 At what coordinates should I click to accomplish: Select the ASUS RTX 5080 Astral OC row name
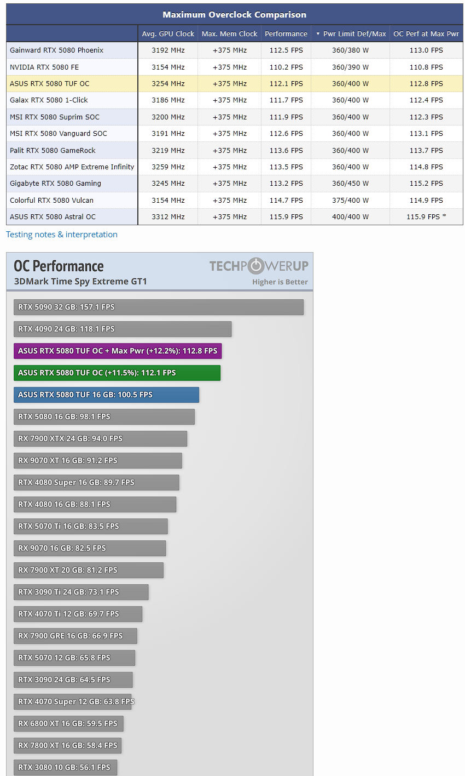[53, 217]
